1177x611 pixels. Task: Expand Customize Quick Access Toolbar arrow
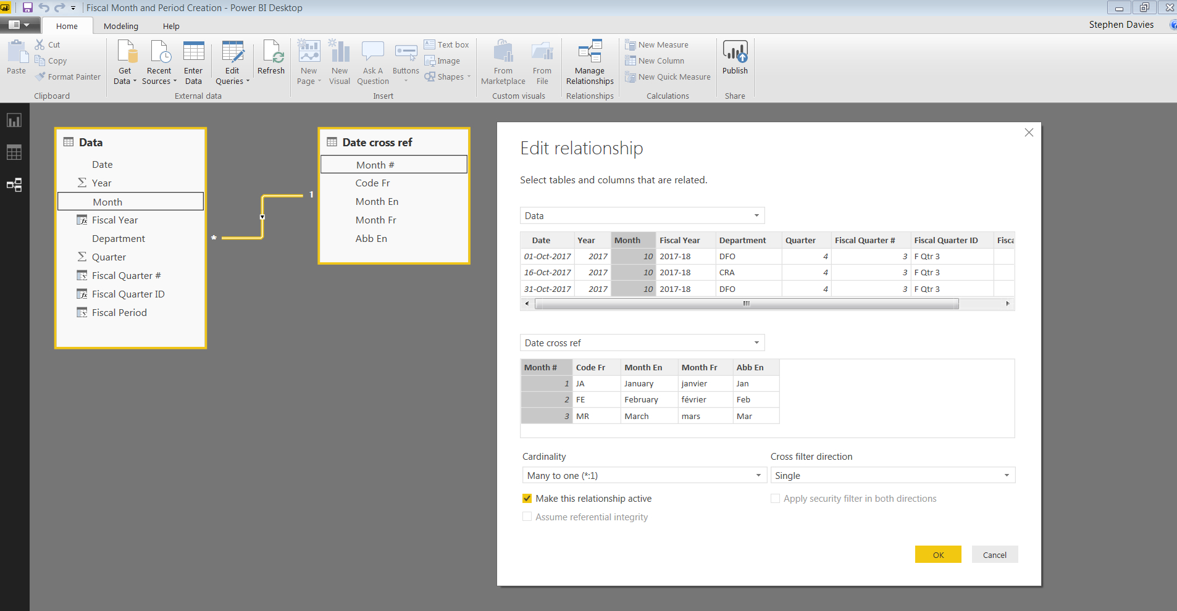coord(73,8)
